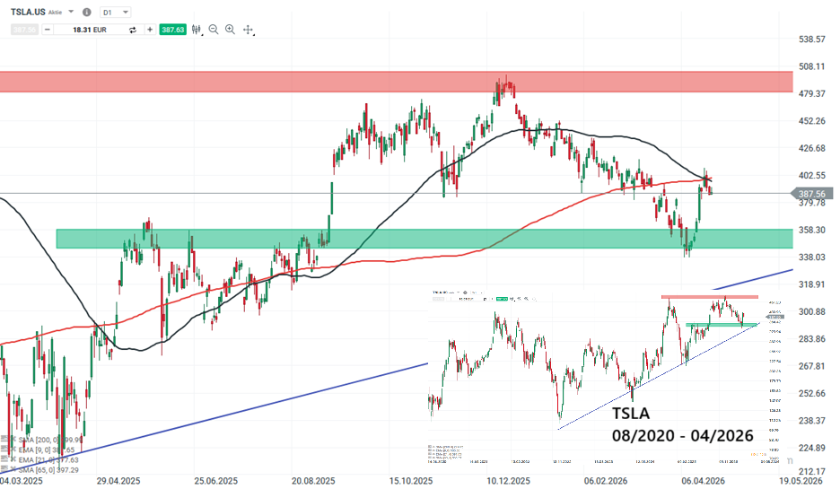840x489 pixels.
Task: Click the zoom in magnifier icon
Action: point(230,30)
